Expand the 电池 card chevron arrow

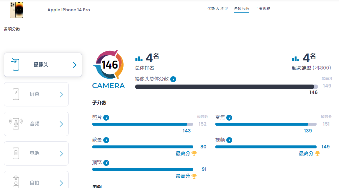[61, 153]
